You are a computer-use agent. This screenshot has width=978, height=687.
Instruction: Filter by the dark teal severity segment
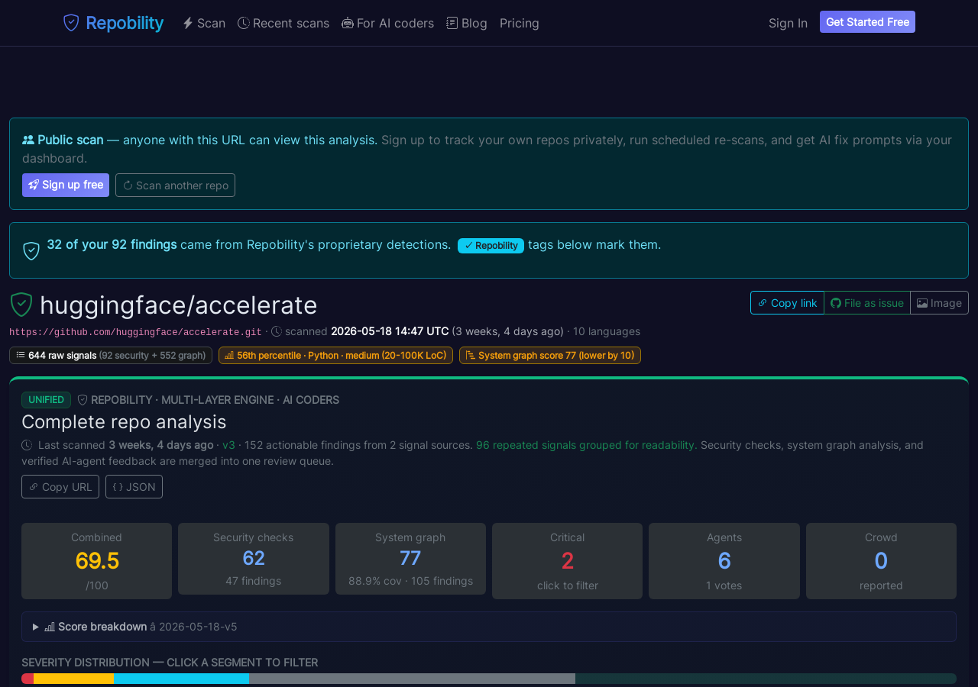(x=766, y=679)
